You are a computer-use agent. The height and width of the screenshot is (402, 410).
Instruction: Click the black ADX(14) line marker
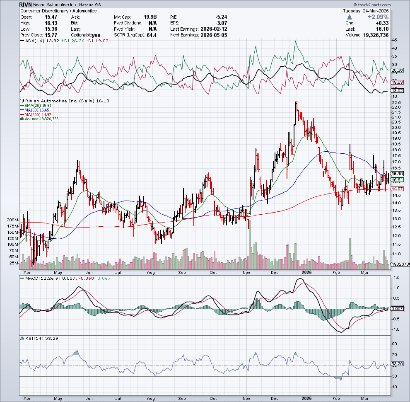(22, 41)
